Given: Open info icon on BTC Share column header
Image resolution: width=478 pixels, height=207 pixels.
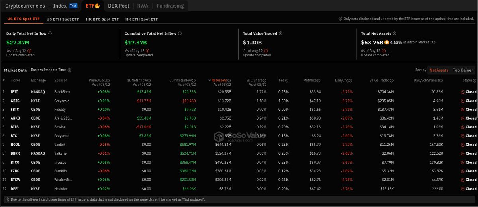Looking at the screenshot, I should (266, 80).
